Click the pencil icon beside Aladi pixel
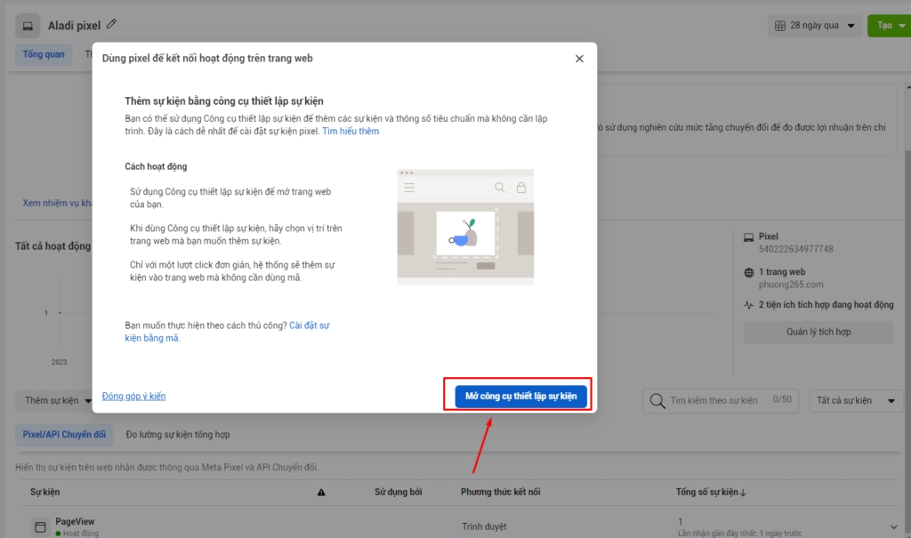 click(x=111, y=25)
